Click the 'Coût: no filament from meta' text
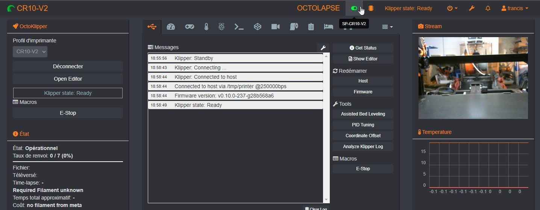Image resolution: width=540 pixels, height=210 pixels. (x=47, y=205)
